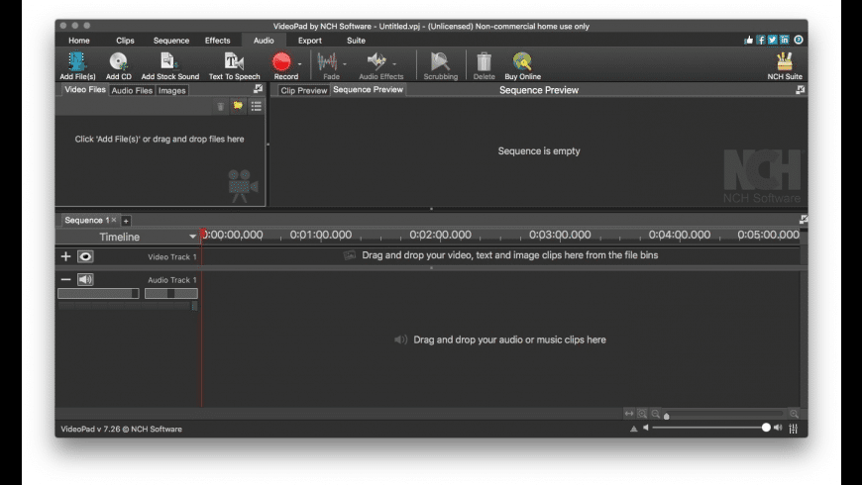The height and width of the screenshot is (485, 862).
Task: Select the Video Files bin tab
Action: click(84, 89)
